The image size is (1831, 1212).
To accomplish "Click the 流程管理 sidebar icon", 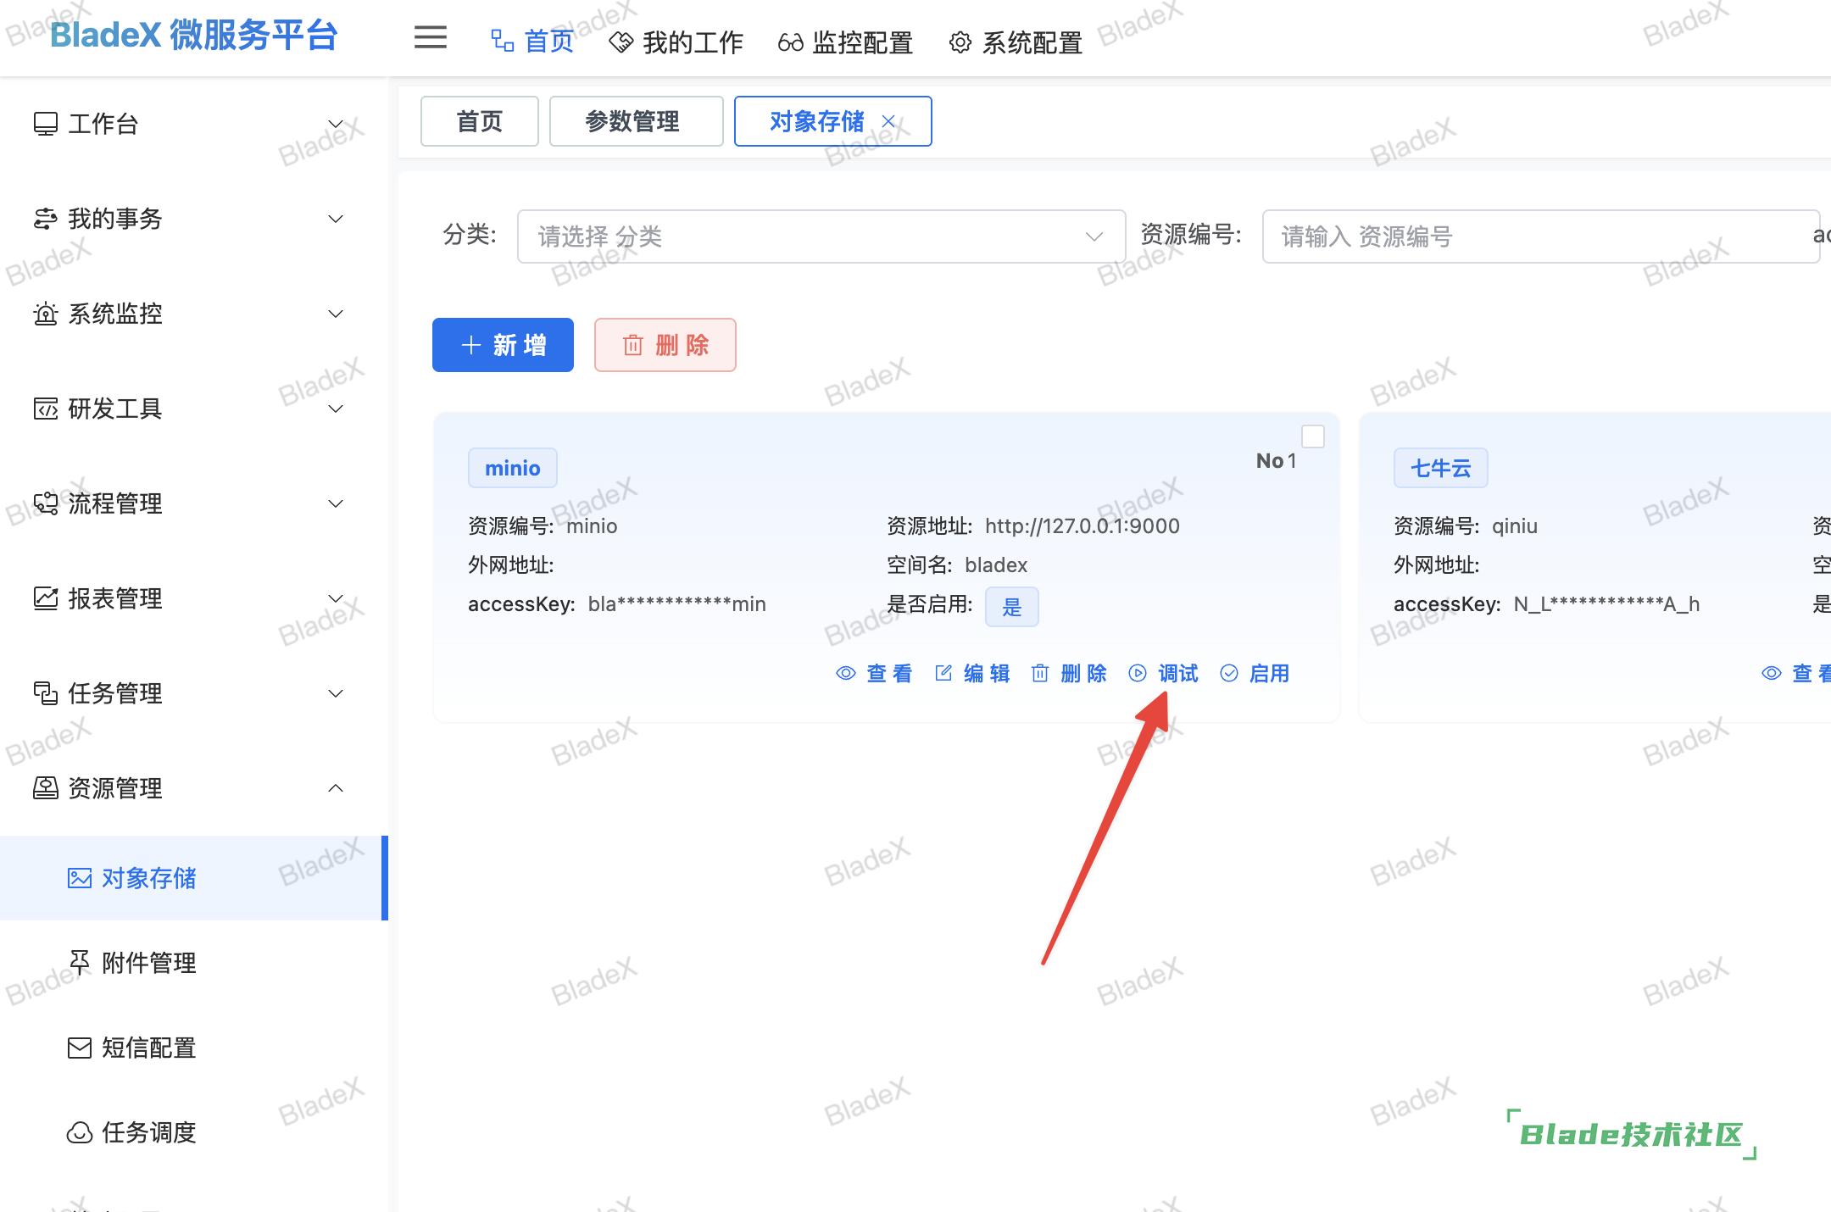I will tap(46, 503).
